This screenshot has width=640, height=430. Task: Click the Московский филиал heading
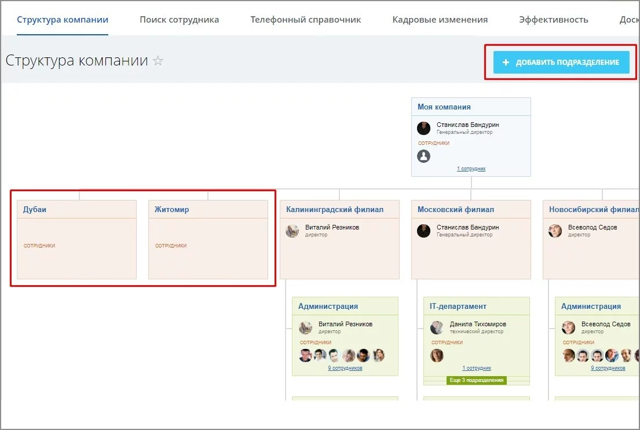[x=456, y=209]
